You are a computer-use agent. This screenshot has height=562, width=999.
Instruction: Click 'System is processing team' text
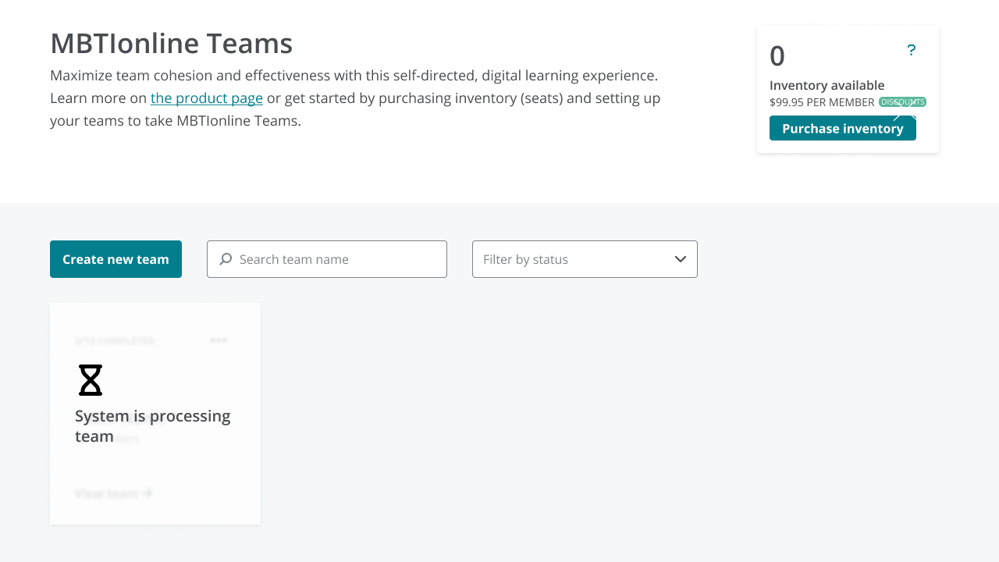(x=153, y=426)
